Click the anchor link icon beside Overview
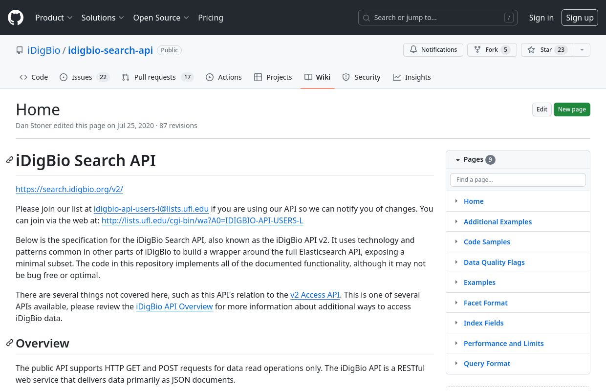Screen dimensions: 606x391 click(10, 343)
